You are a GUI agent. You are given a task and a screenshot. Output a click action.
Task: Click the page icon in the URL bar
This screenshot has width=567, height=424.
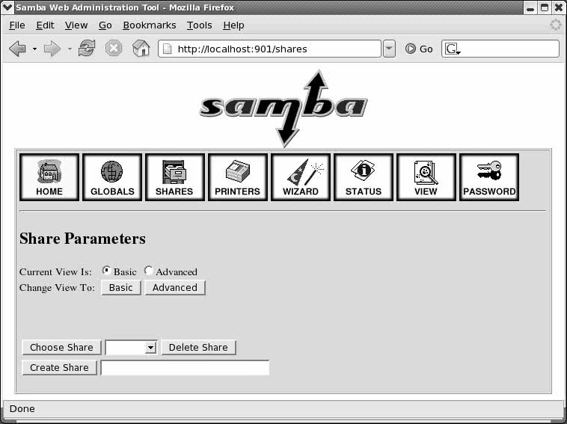click(x=167, y=49)
